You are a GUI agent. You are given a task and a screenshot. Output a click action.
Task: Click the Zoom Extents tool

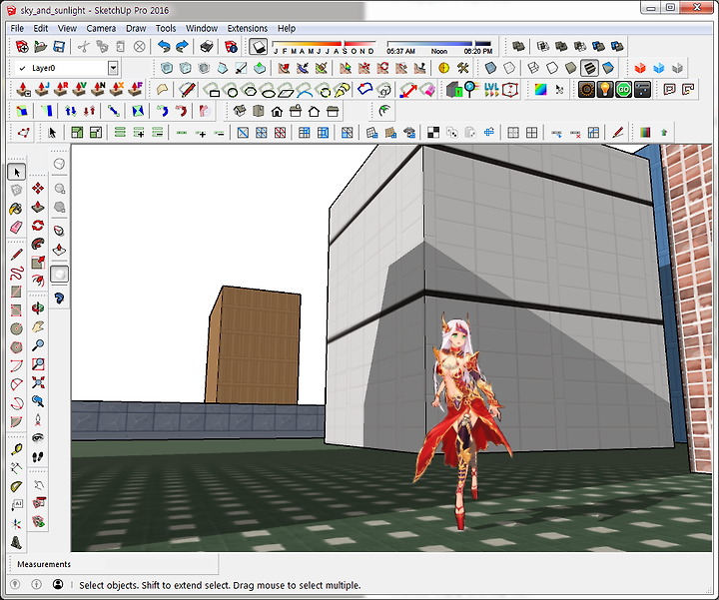pos(38,382)
